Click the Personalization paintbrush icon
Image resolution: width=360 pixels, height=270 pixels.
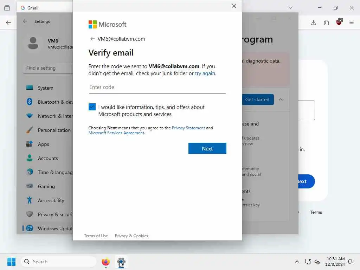coord(30,130)
